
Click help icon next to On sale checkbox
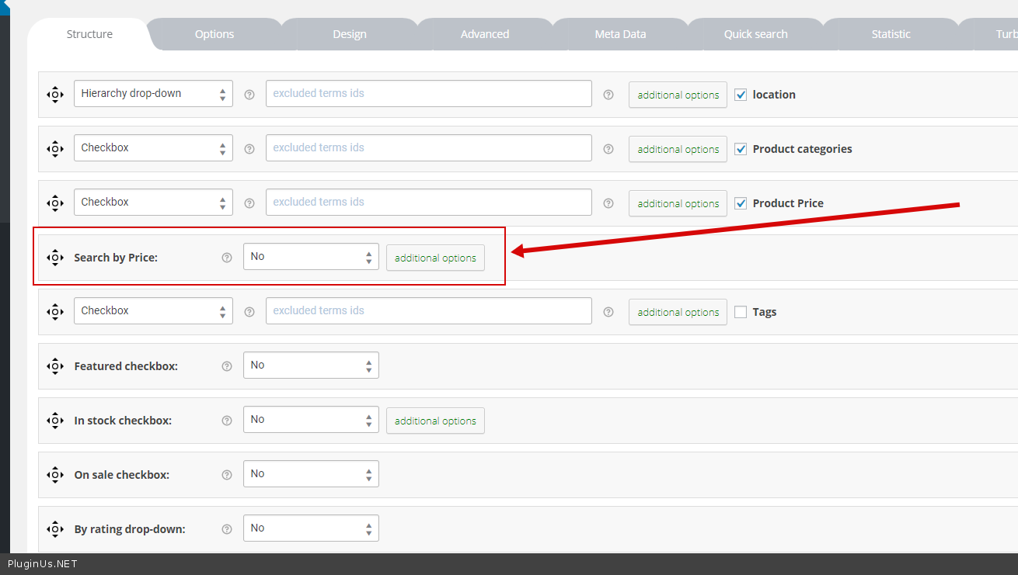point(227,475)
